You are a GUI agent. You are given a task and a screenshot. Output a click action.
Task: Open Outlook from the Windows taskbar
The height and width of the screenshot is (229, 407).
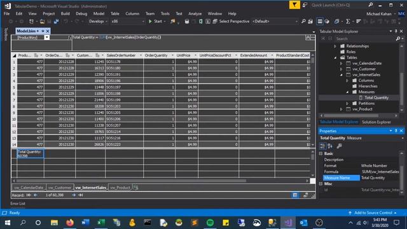click(x=303, y=223)
